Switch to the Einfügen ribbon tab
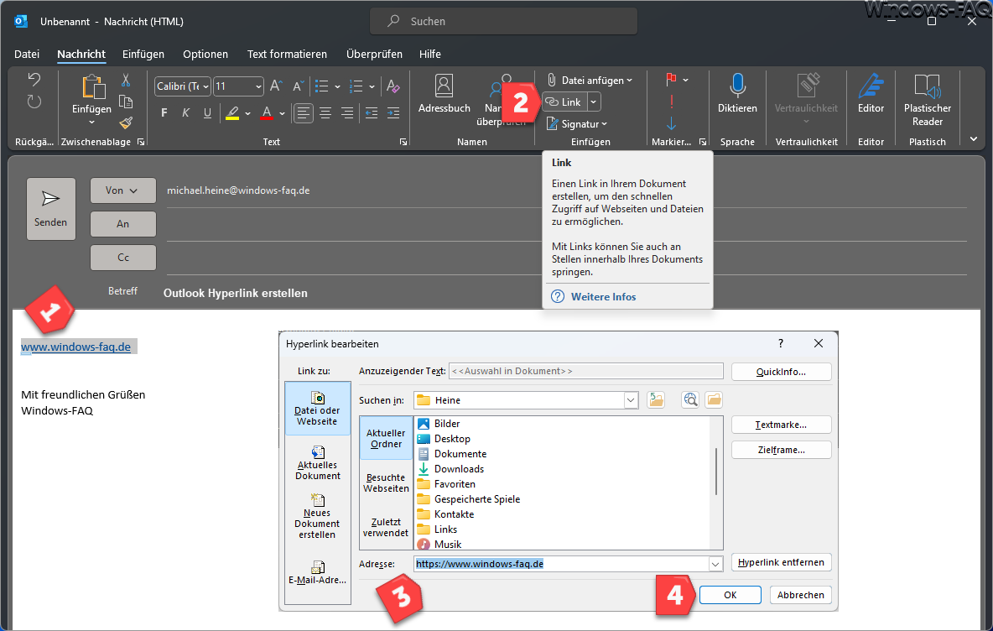The height and width of the screenshot is (631, 993). point(143,54)
